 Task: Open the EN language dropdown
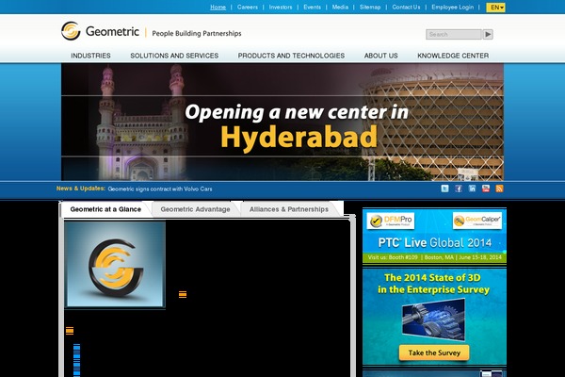[496, 7]
